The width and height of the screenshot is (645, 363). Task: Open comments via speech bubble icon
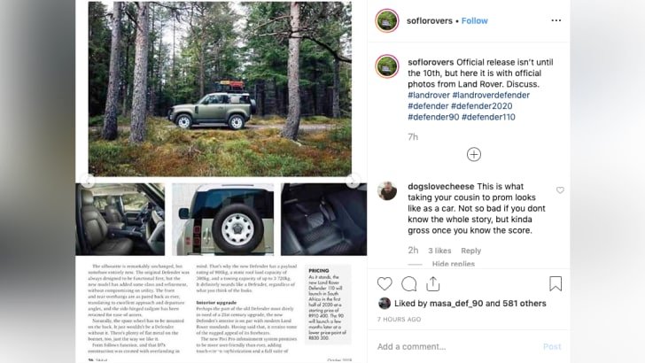pos(409,284)
